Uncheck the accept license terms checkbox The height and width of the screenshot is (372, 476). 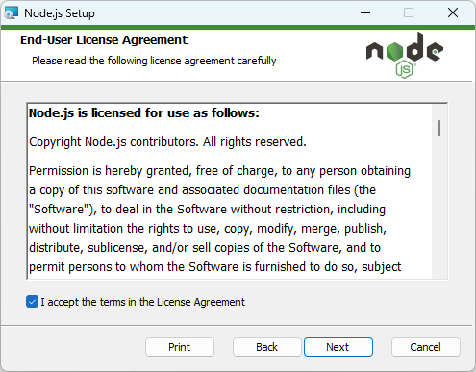coord(32,302)
